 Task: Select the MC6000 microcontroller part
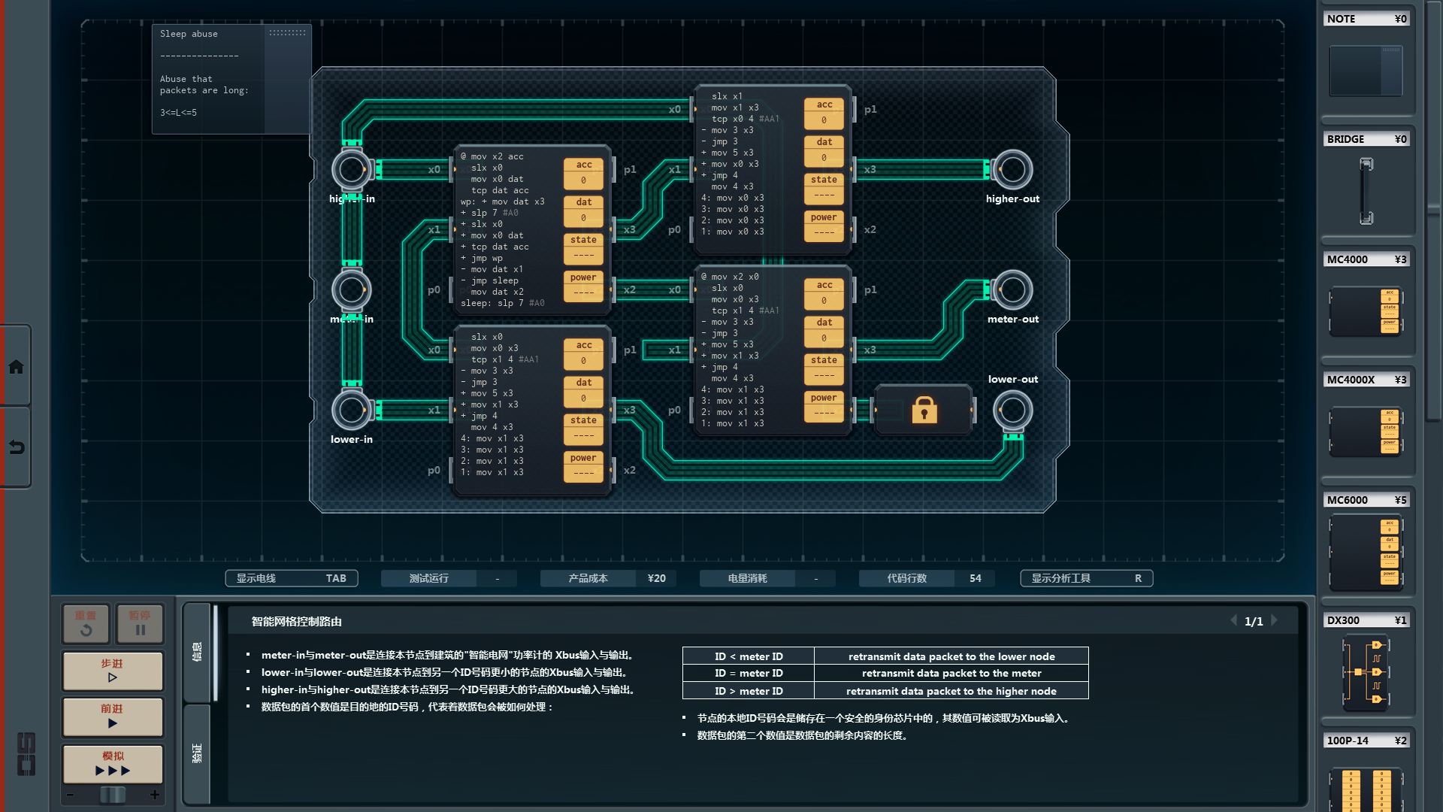[x=1366, y=553]
